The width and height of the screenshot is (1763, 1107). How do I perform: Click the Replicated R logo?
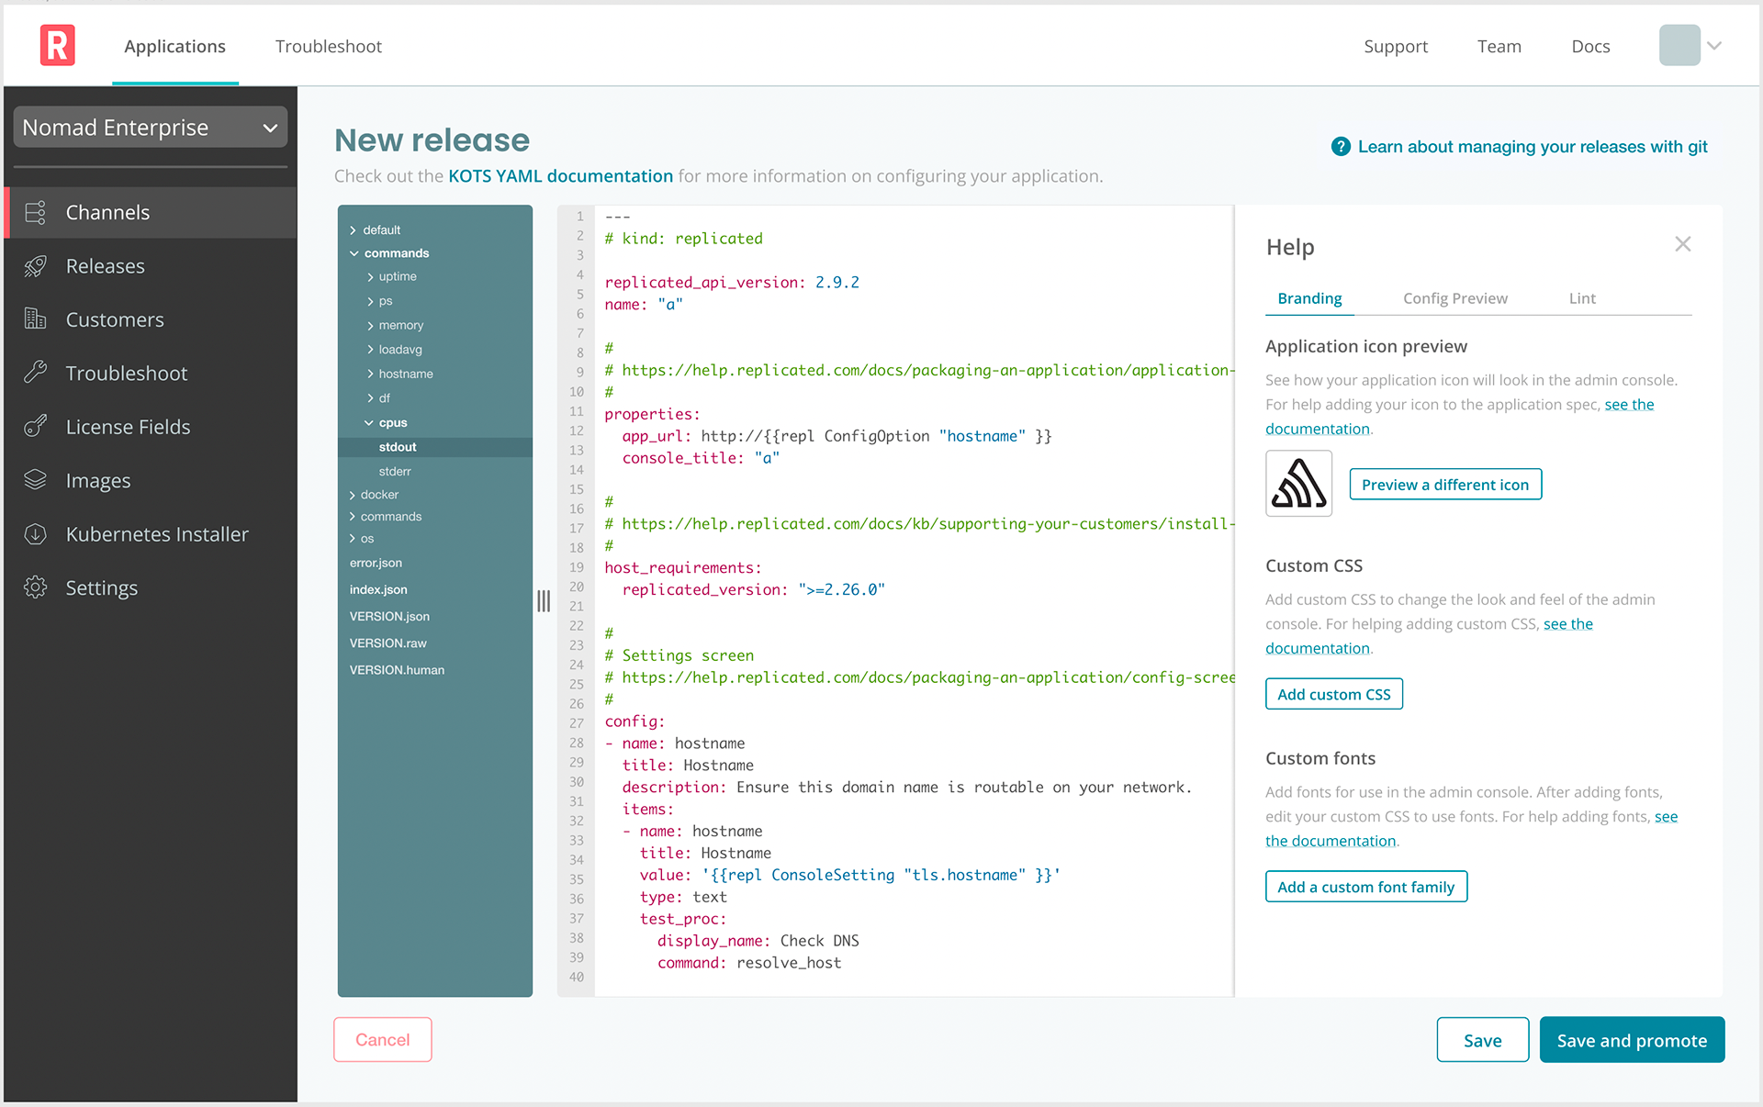[57, 46]
